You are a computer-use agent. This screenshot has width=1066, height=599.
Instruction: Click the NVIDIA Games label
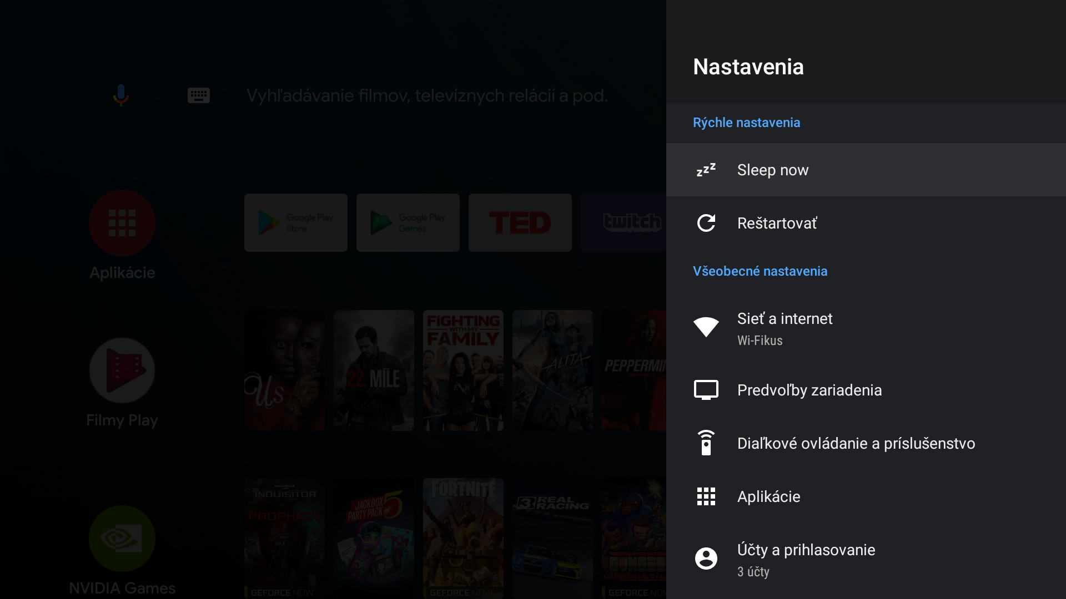[122, 588]
